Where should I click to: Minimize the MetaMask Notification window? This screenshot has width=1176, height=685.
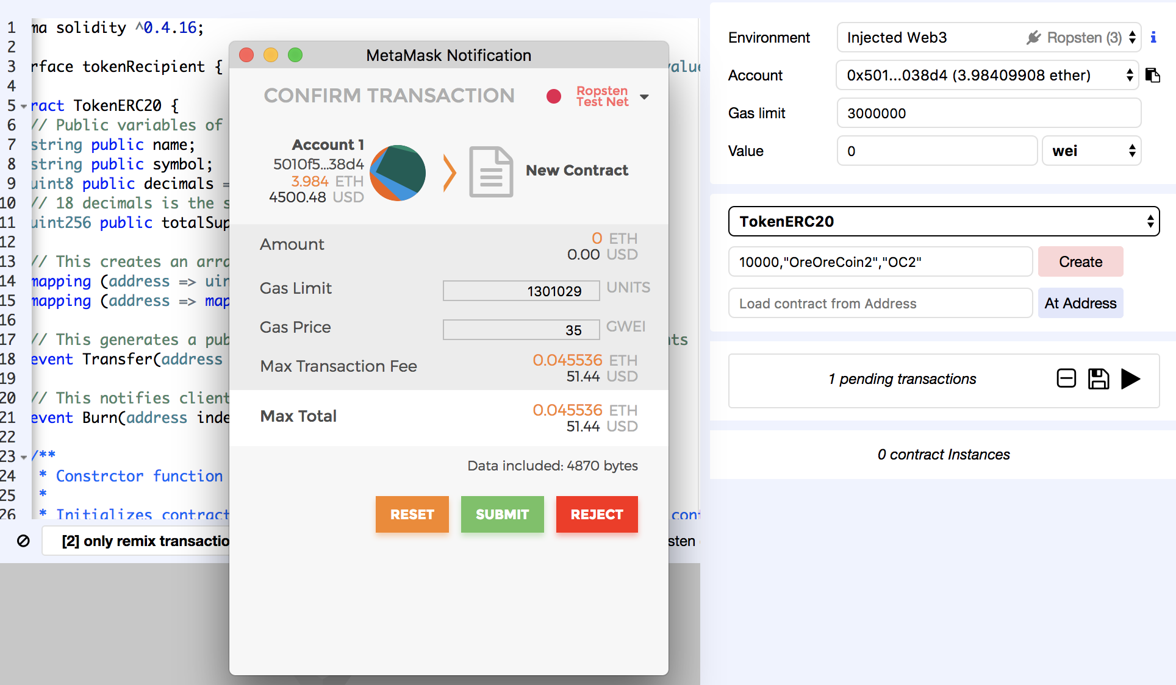point(271,55)
